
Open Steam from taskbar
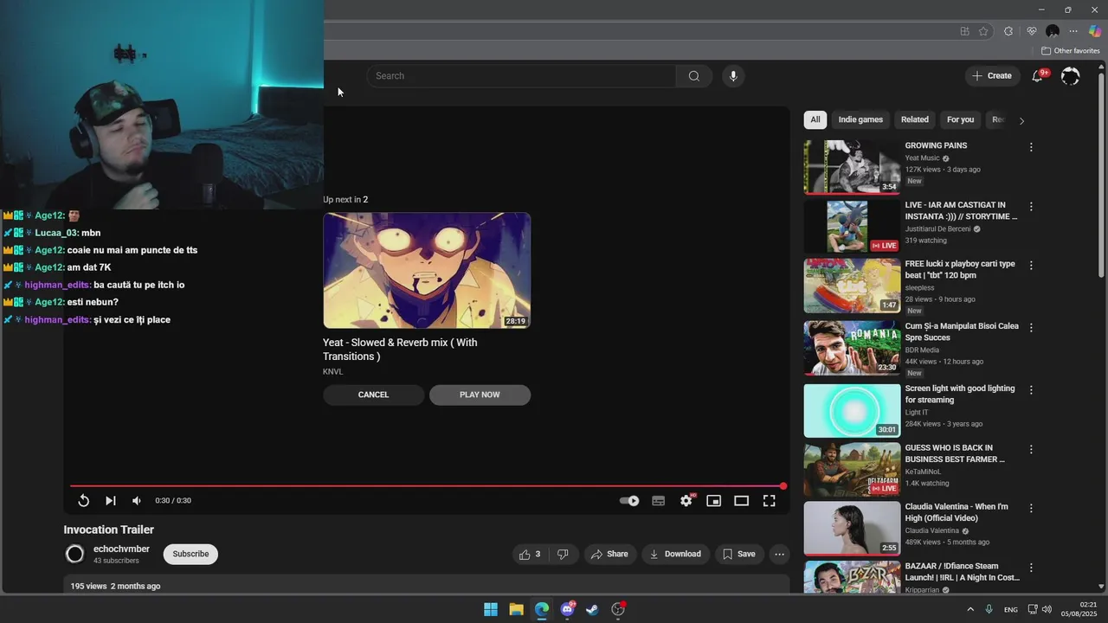[592, 609]
